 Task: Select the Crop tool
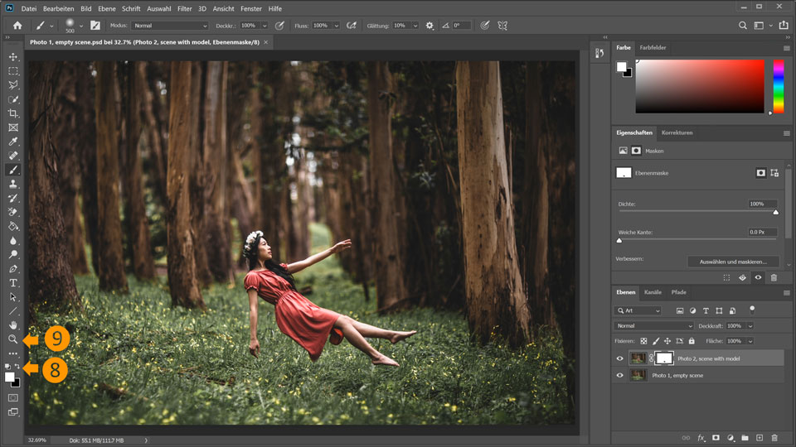(x=13, y=113)
